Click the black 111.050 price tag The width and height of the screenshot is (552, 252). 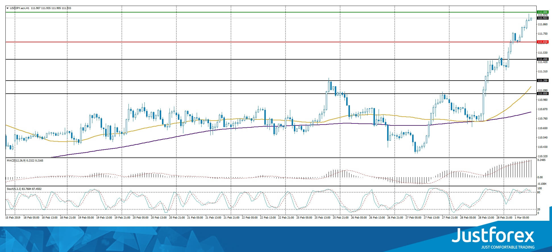[x=543, y=94]
